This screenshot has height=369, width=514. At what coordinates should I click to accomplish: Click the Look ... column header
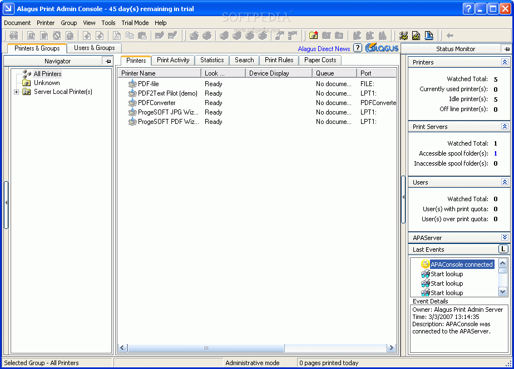coord(223,73)
